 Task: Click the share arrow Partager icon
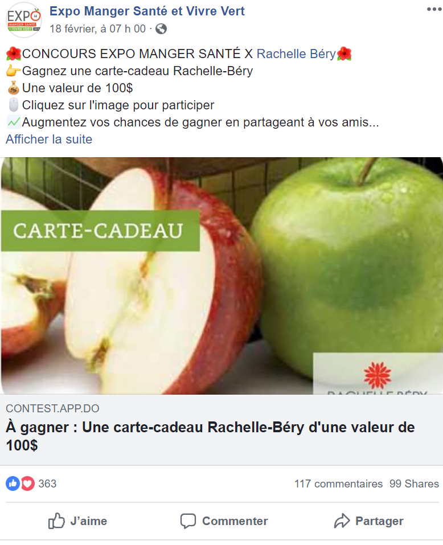(342, 521)
